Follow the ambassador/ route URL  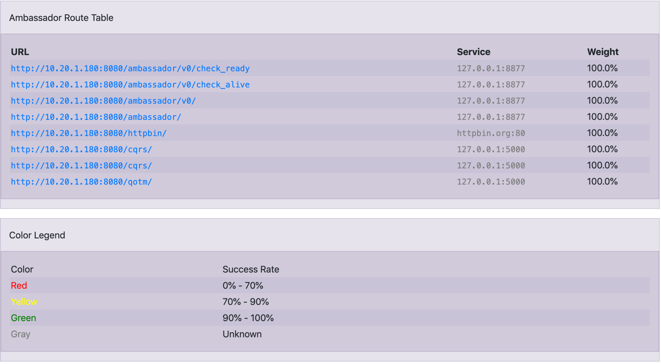96,117
